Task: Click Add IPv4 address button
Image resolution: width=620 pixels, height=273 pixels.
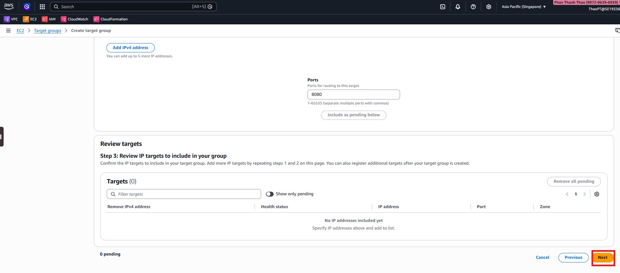Action: (130, 48)
